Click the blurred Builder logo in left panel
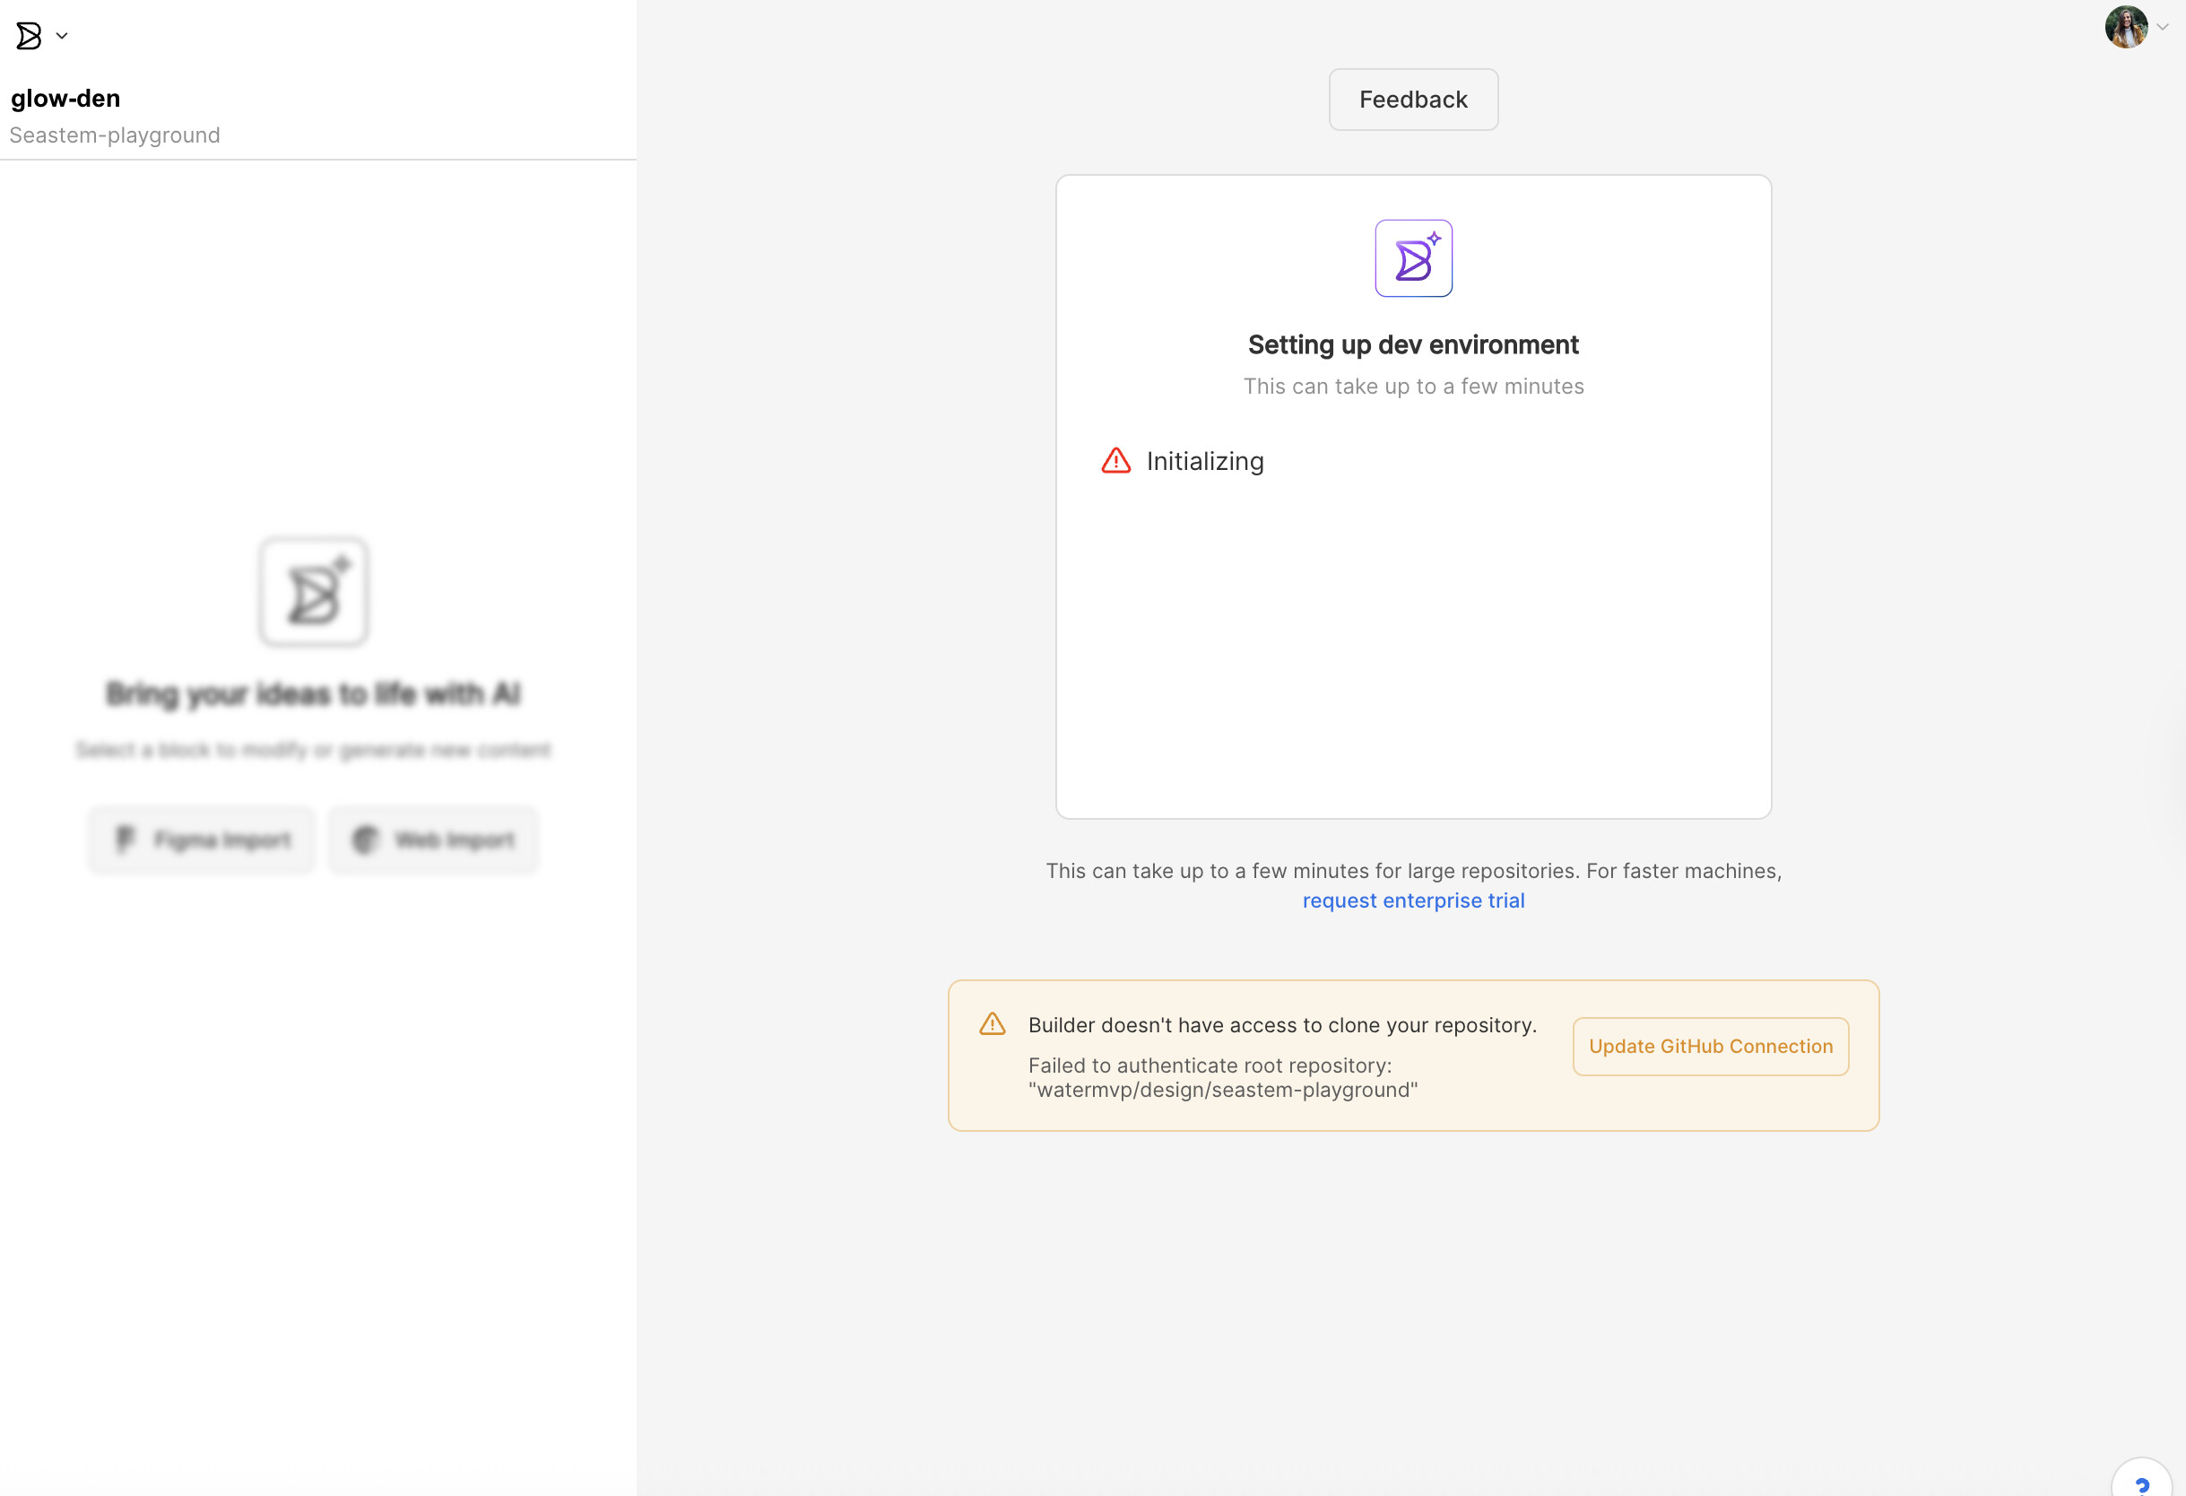2186x1496 pixels. coord(313,592)
